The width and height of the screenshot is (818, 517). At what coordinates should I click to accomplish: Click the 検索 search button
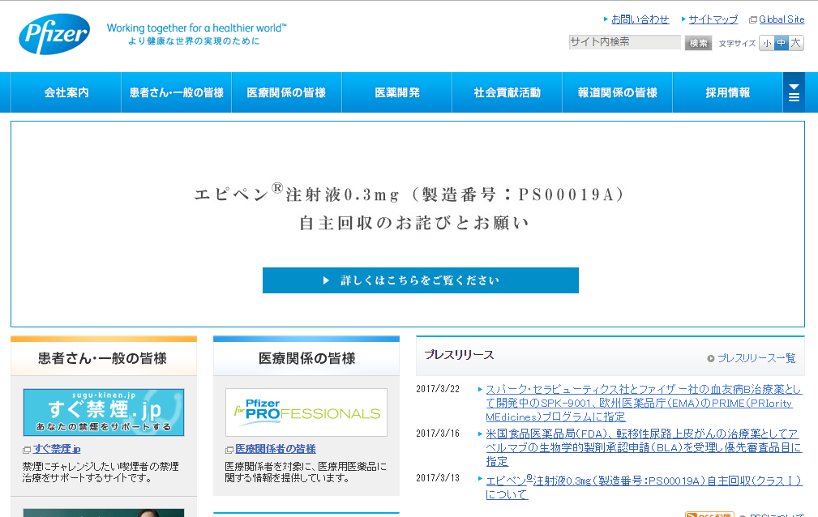pyautogui.click(x=698, y=43)
